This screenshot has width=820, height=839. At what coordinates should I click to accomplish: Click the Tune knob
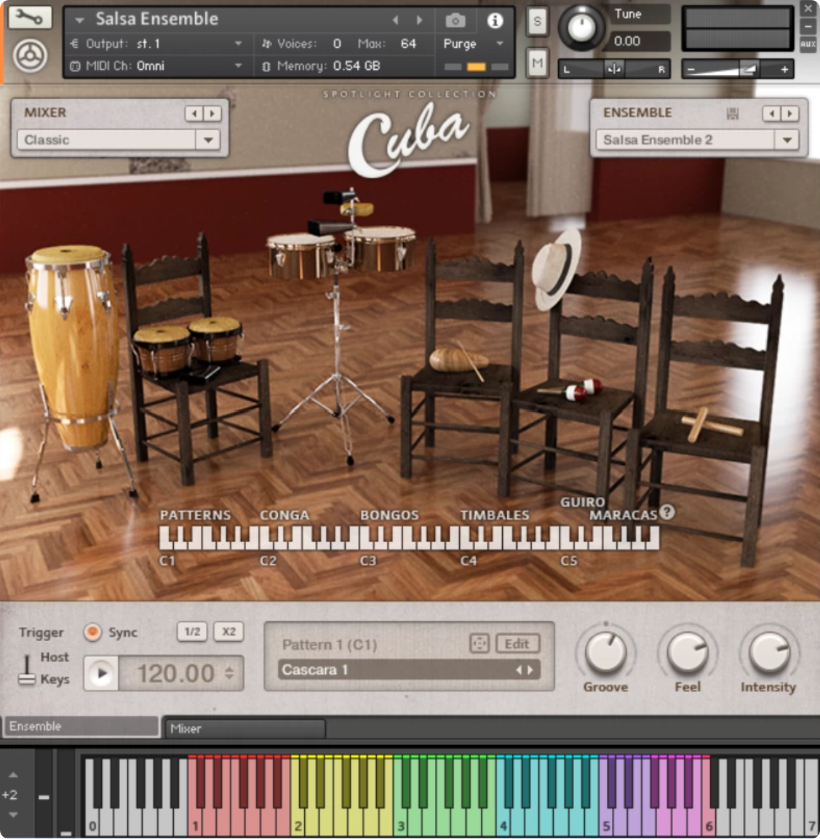582,28
